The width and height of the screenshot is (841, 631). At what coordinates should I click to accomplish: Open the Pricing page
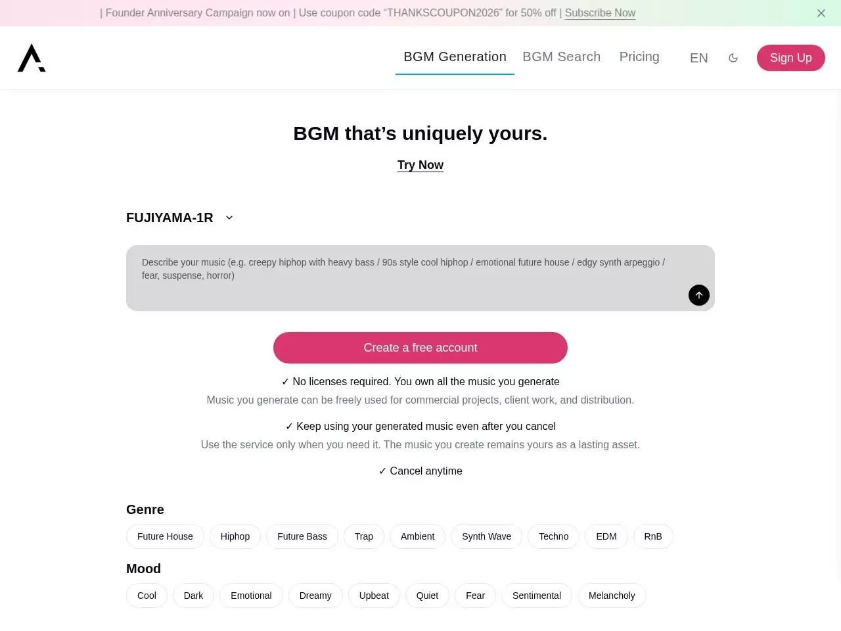[x=639, y=57]
